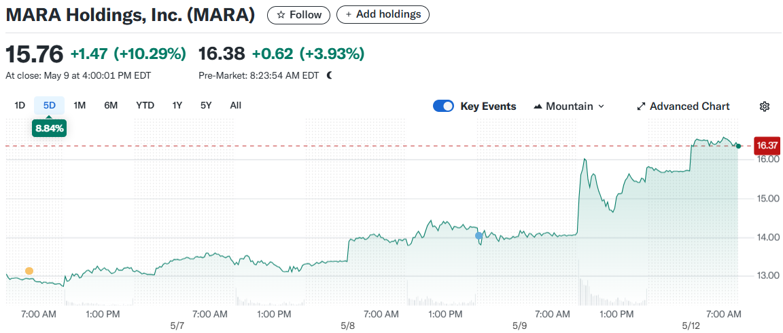Viewport: 783px width, 333px height.
Task: Click the 'At close: May 9' timestamp
Action: point(78,76)
